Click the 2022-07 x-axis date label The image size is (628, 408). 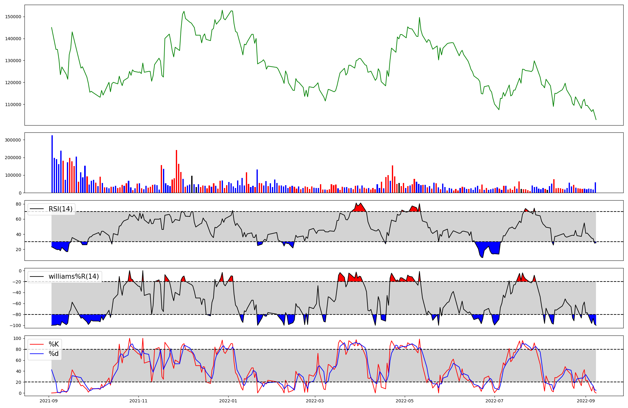495,401
